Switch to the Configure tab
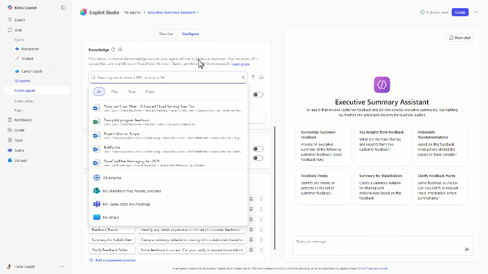 pos(191,34)
